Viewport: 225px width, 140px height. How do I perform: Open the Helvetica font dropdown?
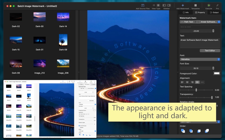click(200, 59)
